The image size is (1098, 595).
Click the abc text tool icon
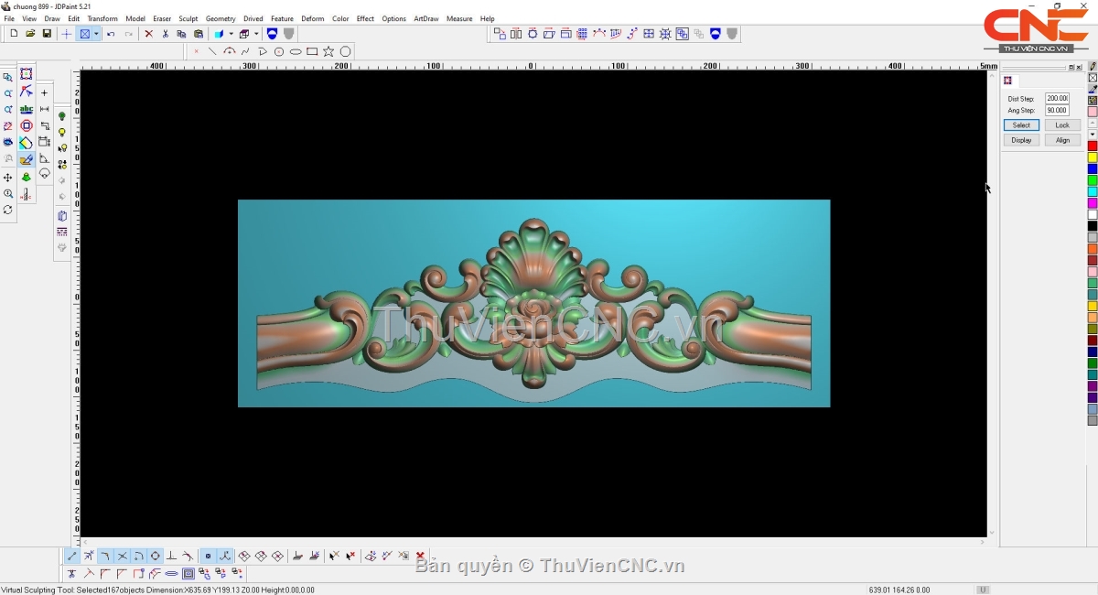(27, 110)
